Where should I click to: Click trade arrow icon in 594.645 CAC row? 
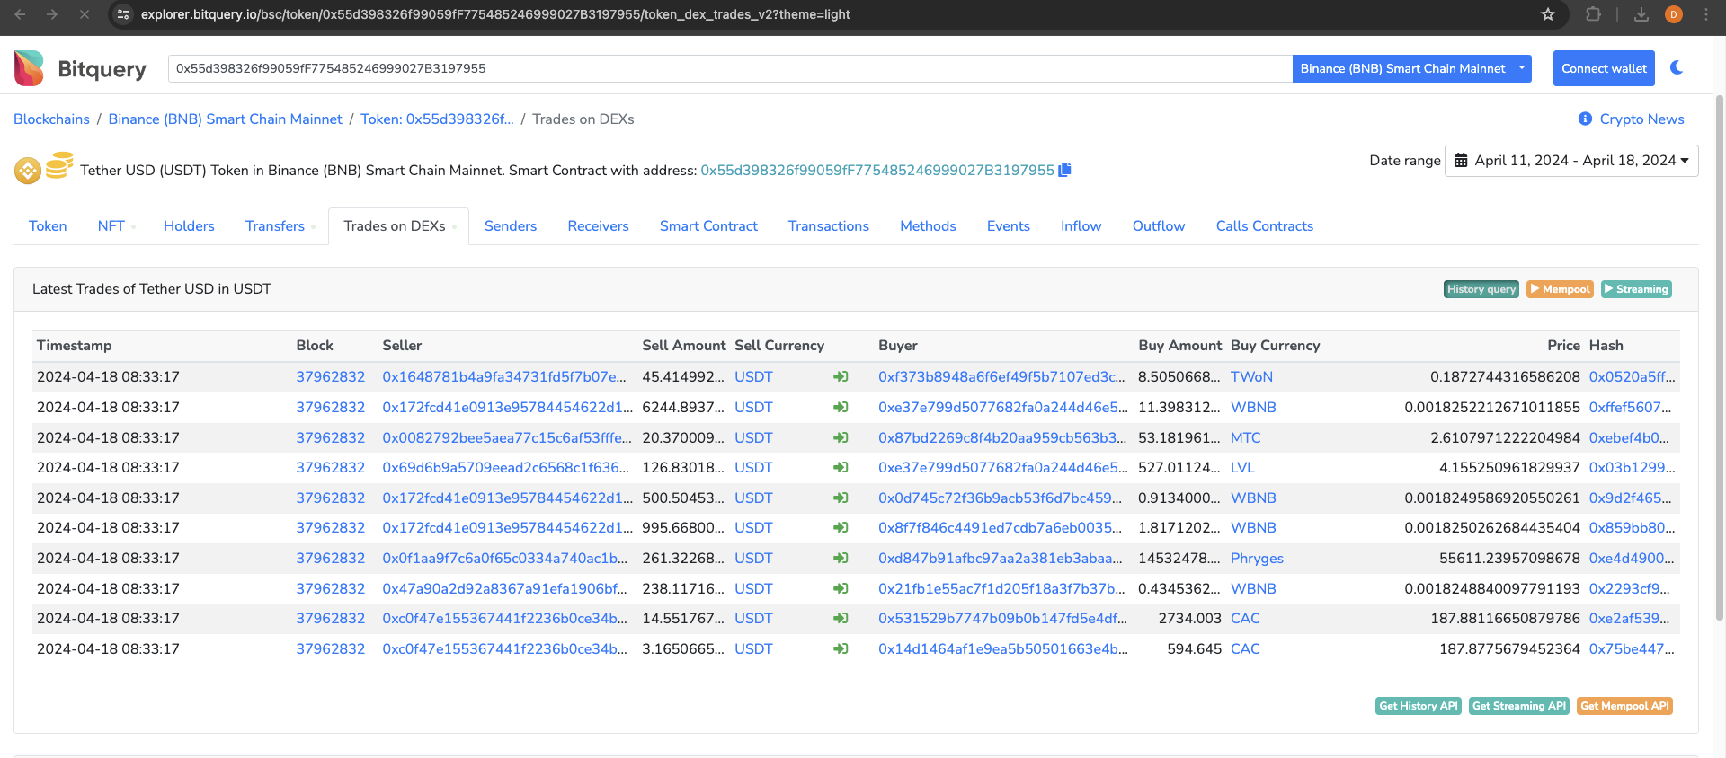tap(841, 648)
